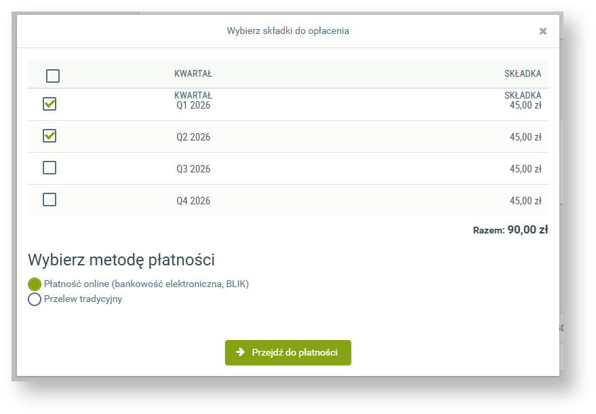Select the Płatność online radio button
This screenshot has height=414, width=596.
pos(35,284)
